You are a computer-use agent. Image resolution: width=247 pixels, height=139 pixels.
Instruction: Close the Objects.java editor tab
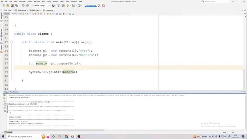tap(27, 10)
